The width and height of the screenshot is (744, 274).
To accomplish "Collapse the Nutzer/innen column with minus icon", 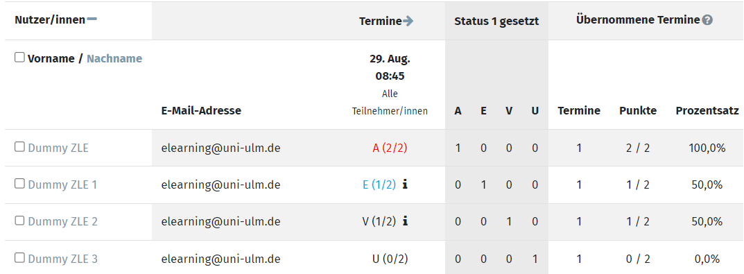I will [92, 19].
